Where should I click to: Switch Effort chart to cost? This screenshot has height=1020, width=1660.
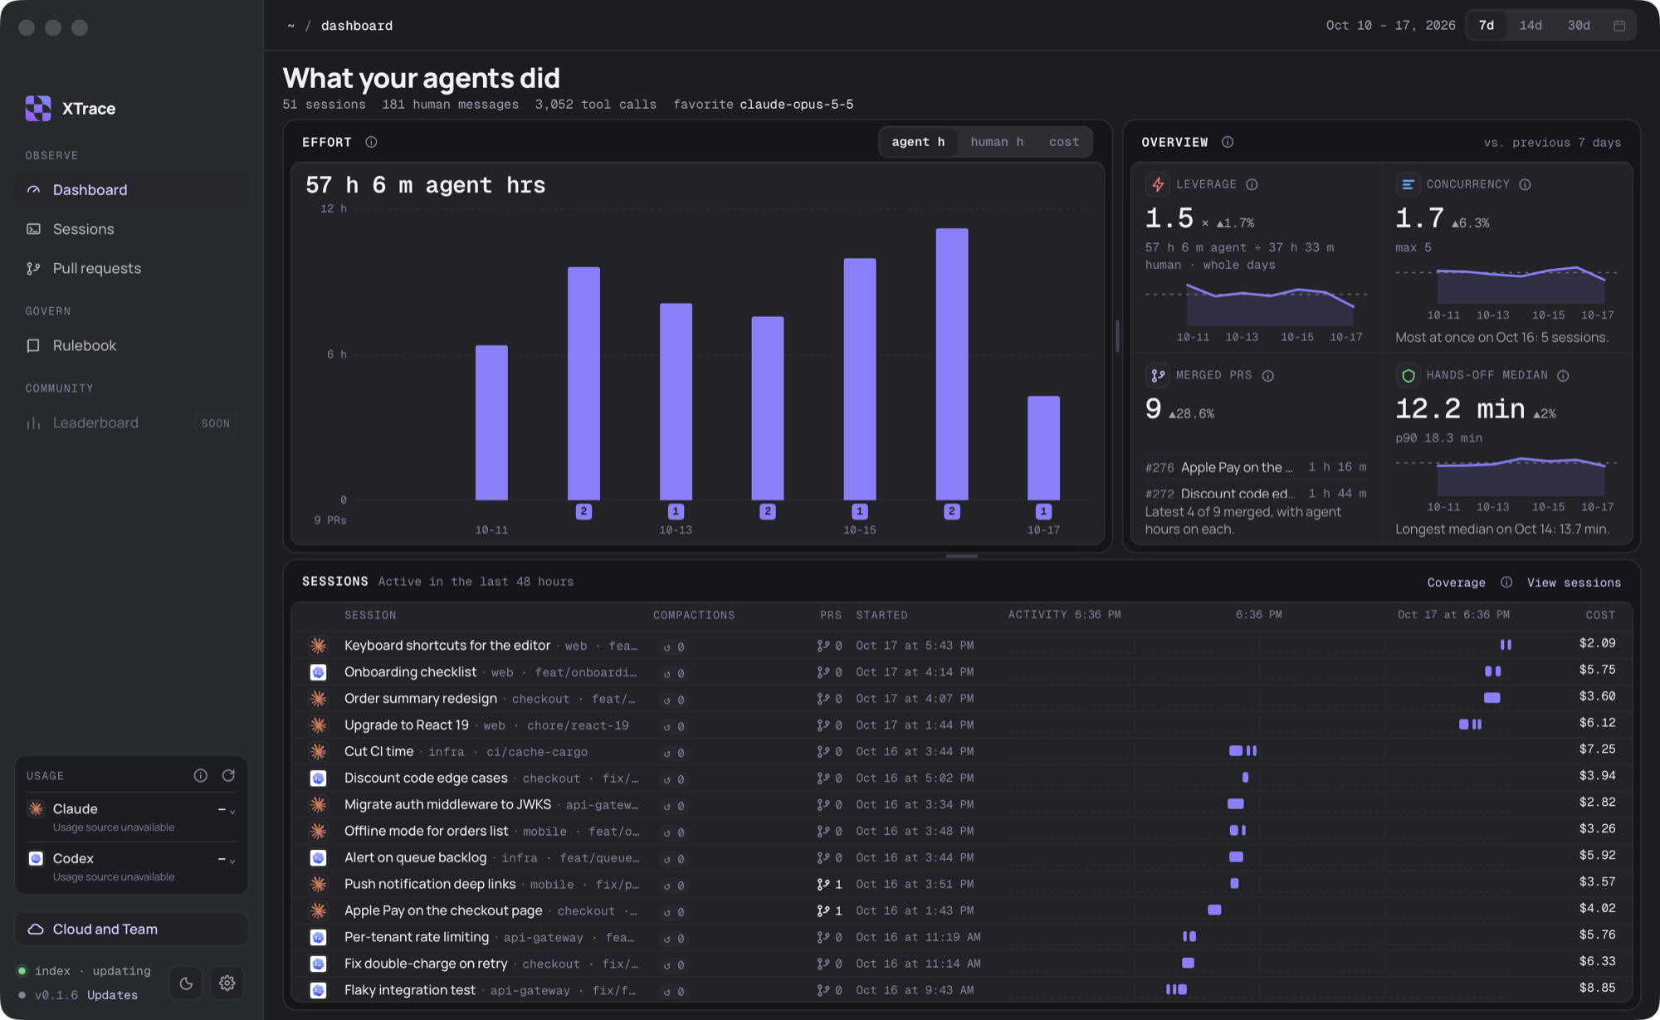pyautogui.click(x=1064, y=142)
